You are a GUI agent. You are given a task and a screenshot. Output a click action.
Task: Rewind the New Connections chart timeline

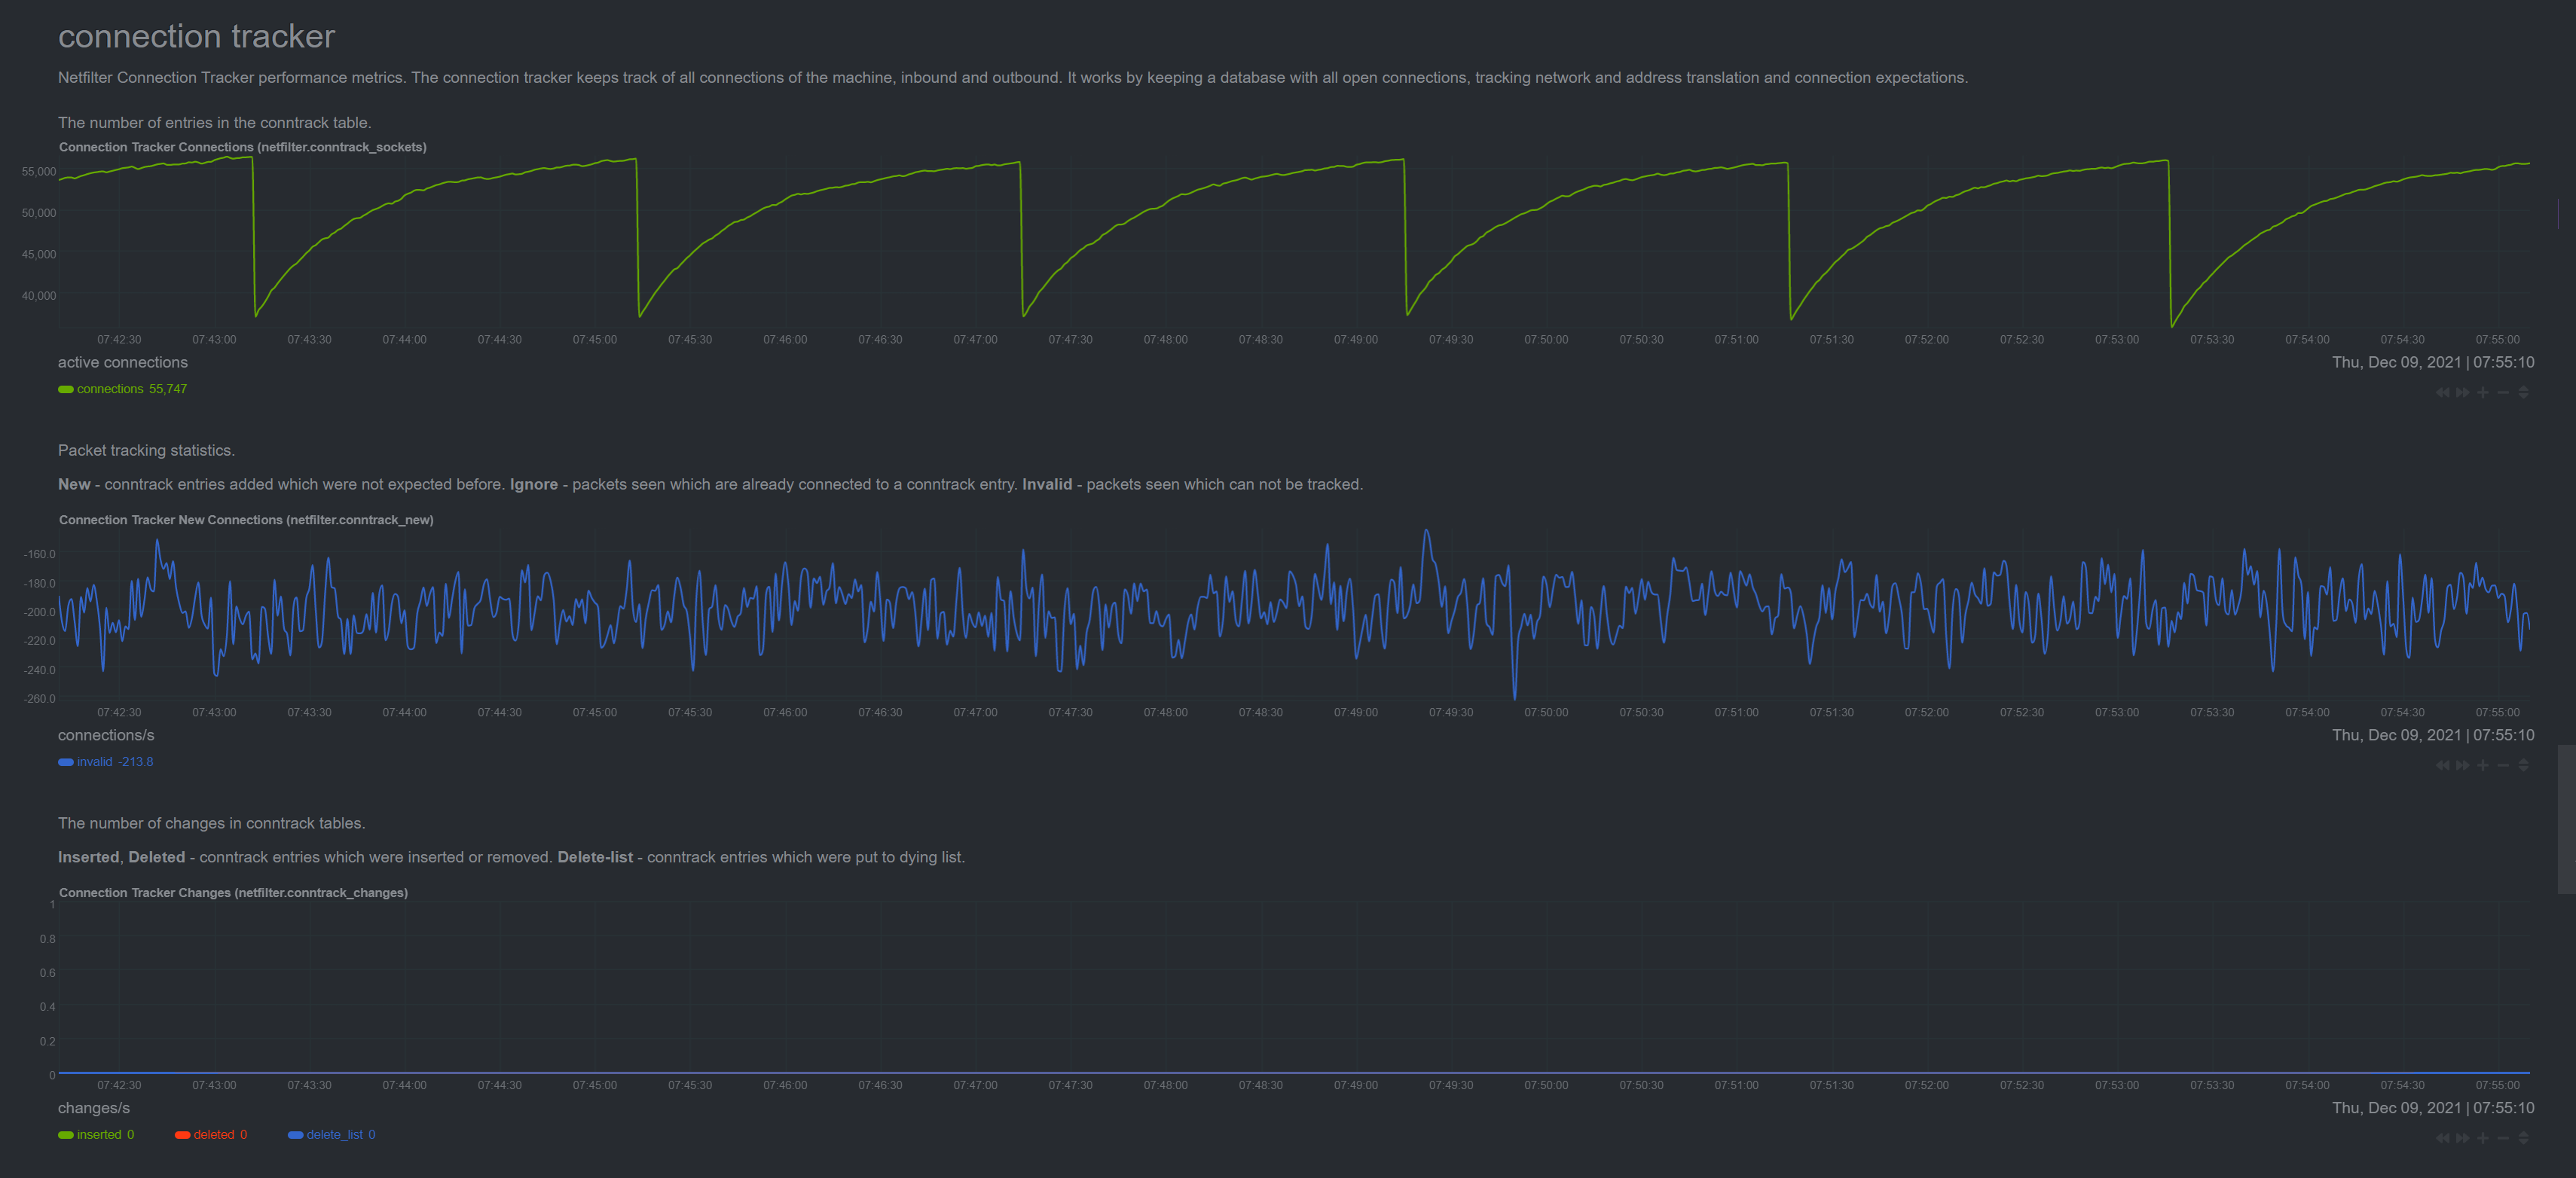click(x=2443, y=766)
